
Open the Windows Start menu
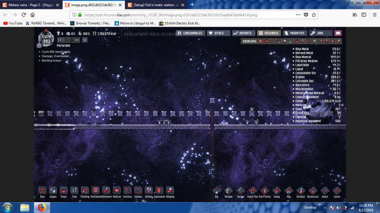point(7,208)
